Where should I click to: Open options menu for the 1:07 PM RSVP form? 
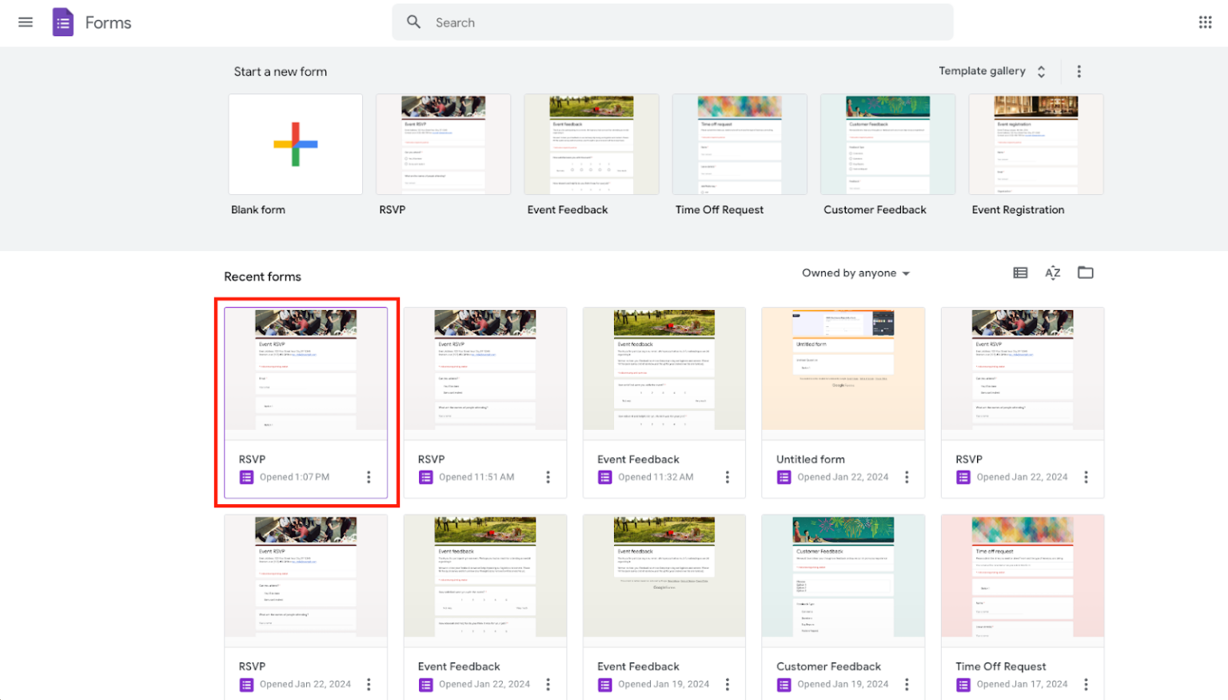click(369, 476)
